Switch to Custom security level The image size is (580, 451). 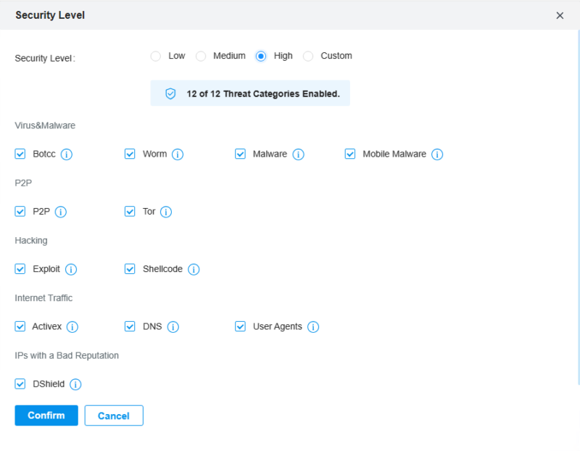coord(308,55)
